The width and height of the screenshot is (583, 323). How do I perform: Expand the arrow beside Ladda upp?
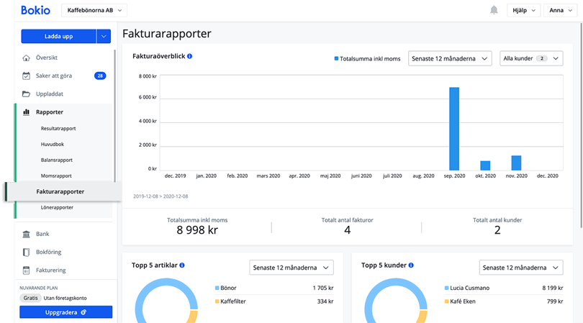click(x=104, y=36)
